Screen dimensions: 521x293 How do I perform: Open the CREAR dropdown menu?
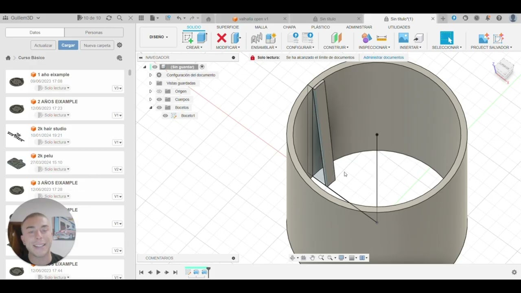click(x=194, y=47)
